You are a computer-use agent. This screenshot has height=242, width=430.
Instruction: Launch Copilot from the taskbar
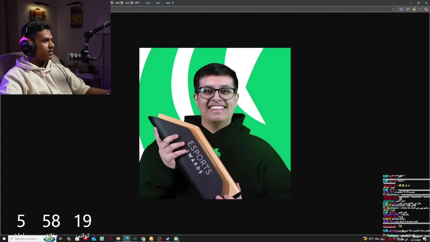pos(69,239)
